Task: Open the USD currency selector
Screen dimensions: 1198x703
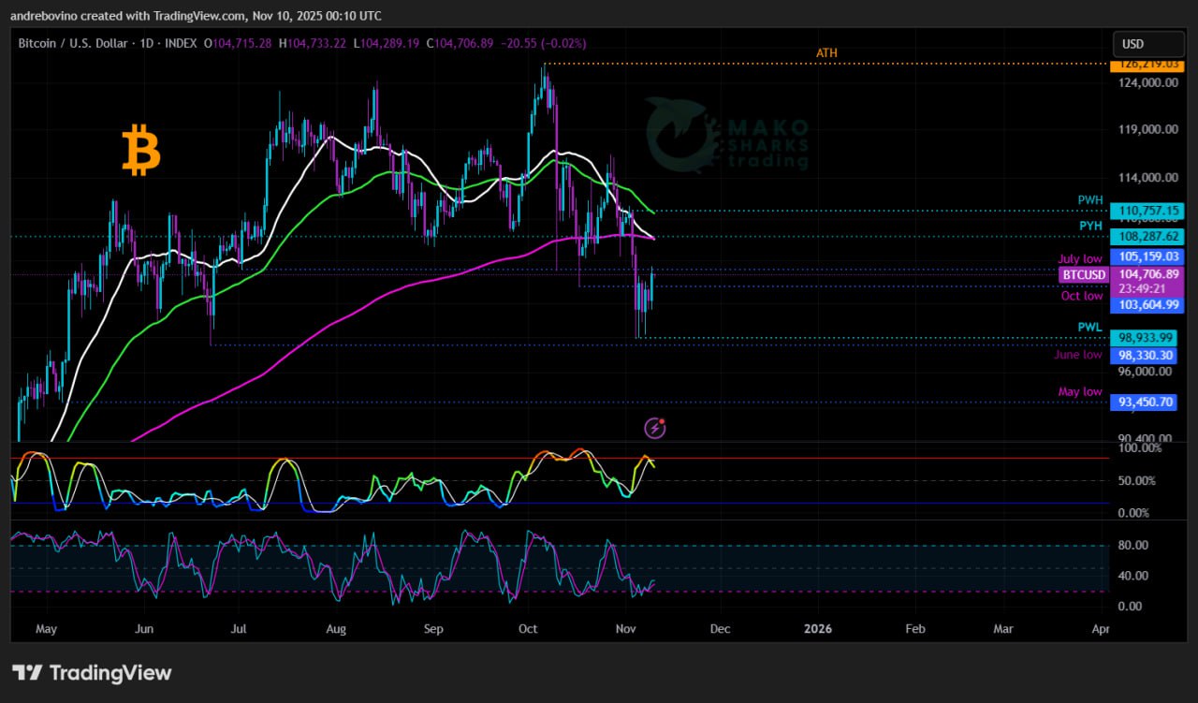Action: click(x=1147, y=44)
